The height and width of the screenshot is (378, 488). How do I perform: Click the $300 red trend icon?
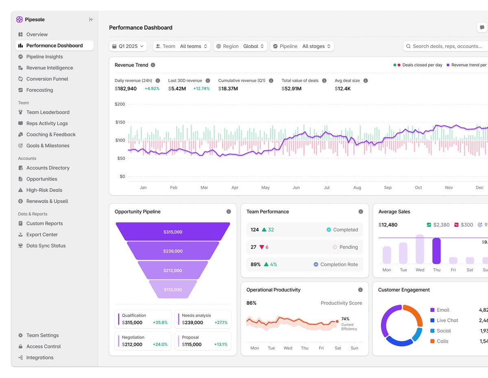click(x=456, y=225)
